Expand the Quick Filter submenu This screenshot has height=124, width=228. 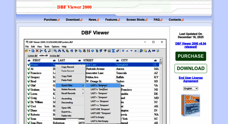(x=70, y=85)
